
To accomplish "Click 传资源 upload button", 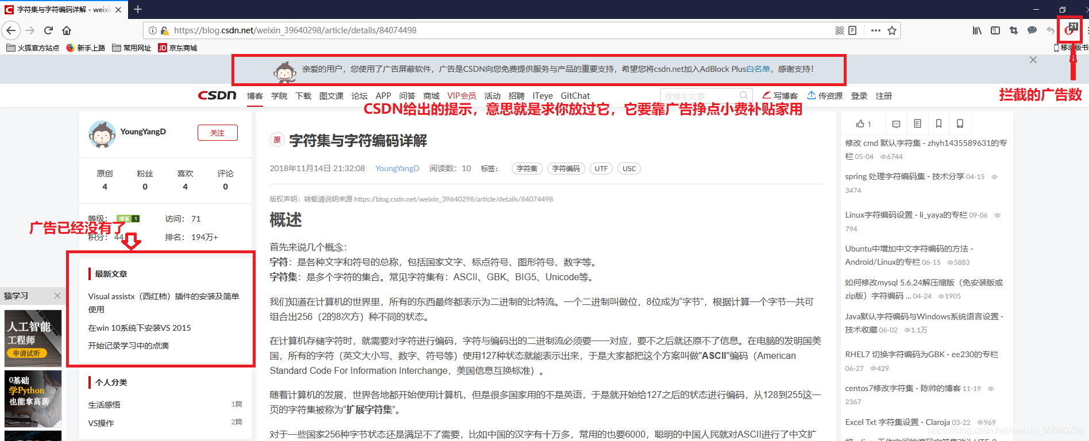I will click(825, 95).
